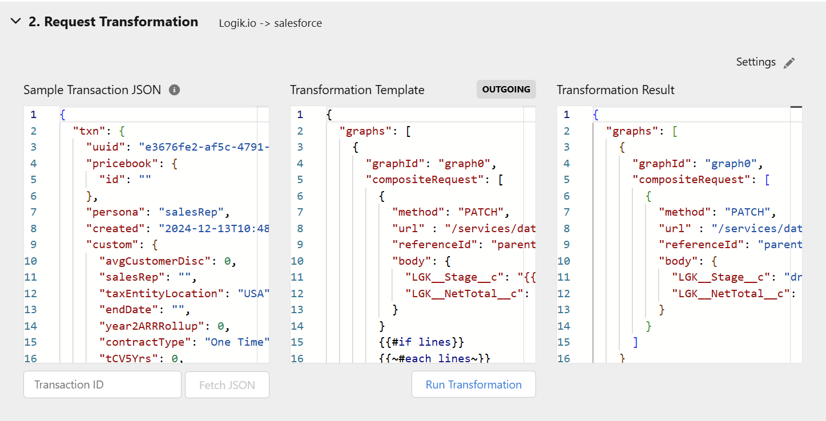Click "graphId": "graph0" in Transformation Result

(698, 163)
